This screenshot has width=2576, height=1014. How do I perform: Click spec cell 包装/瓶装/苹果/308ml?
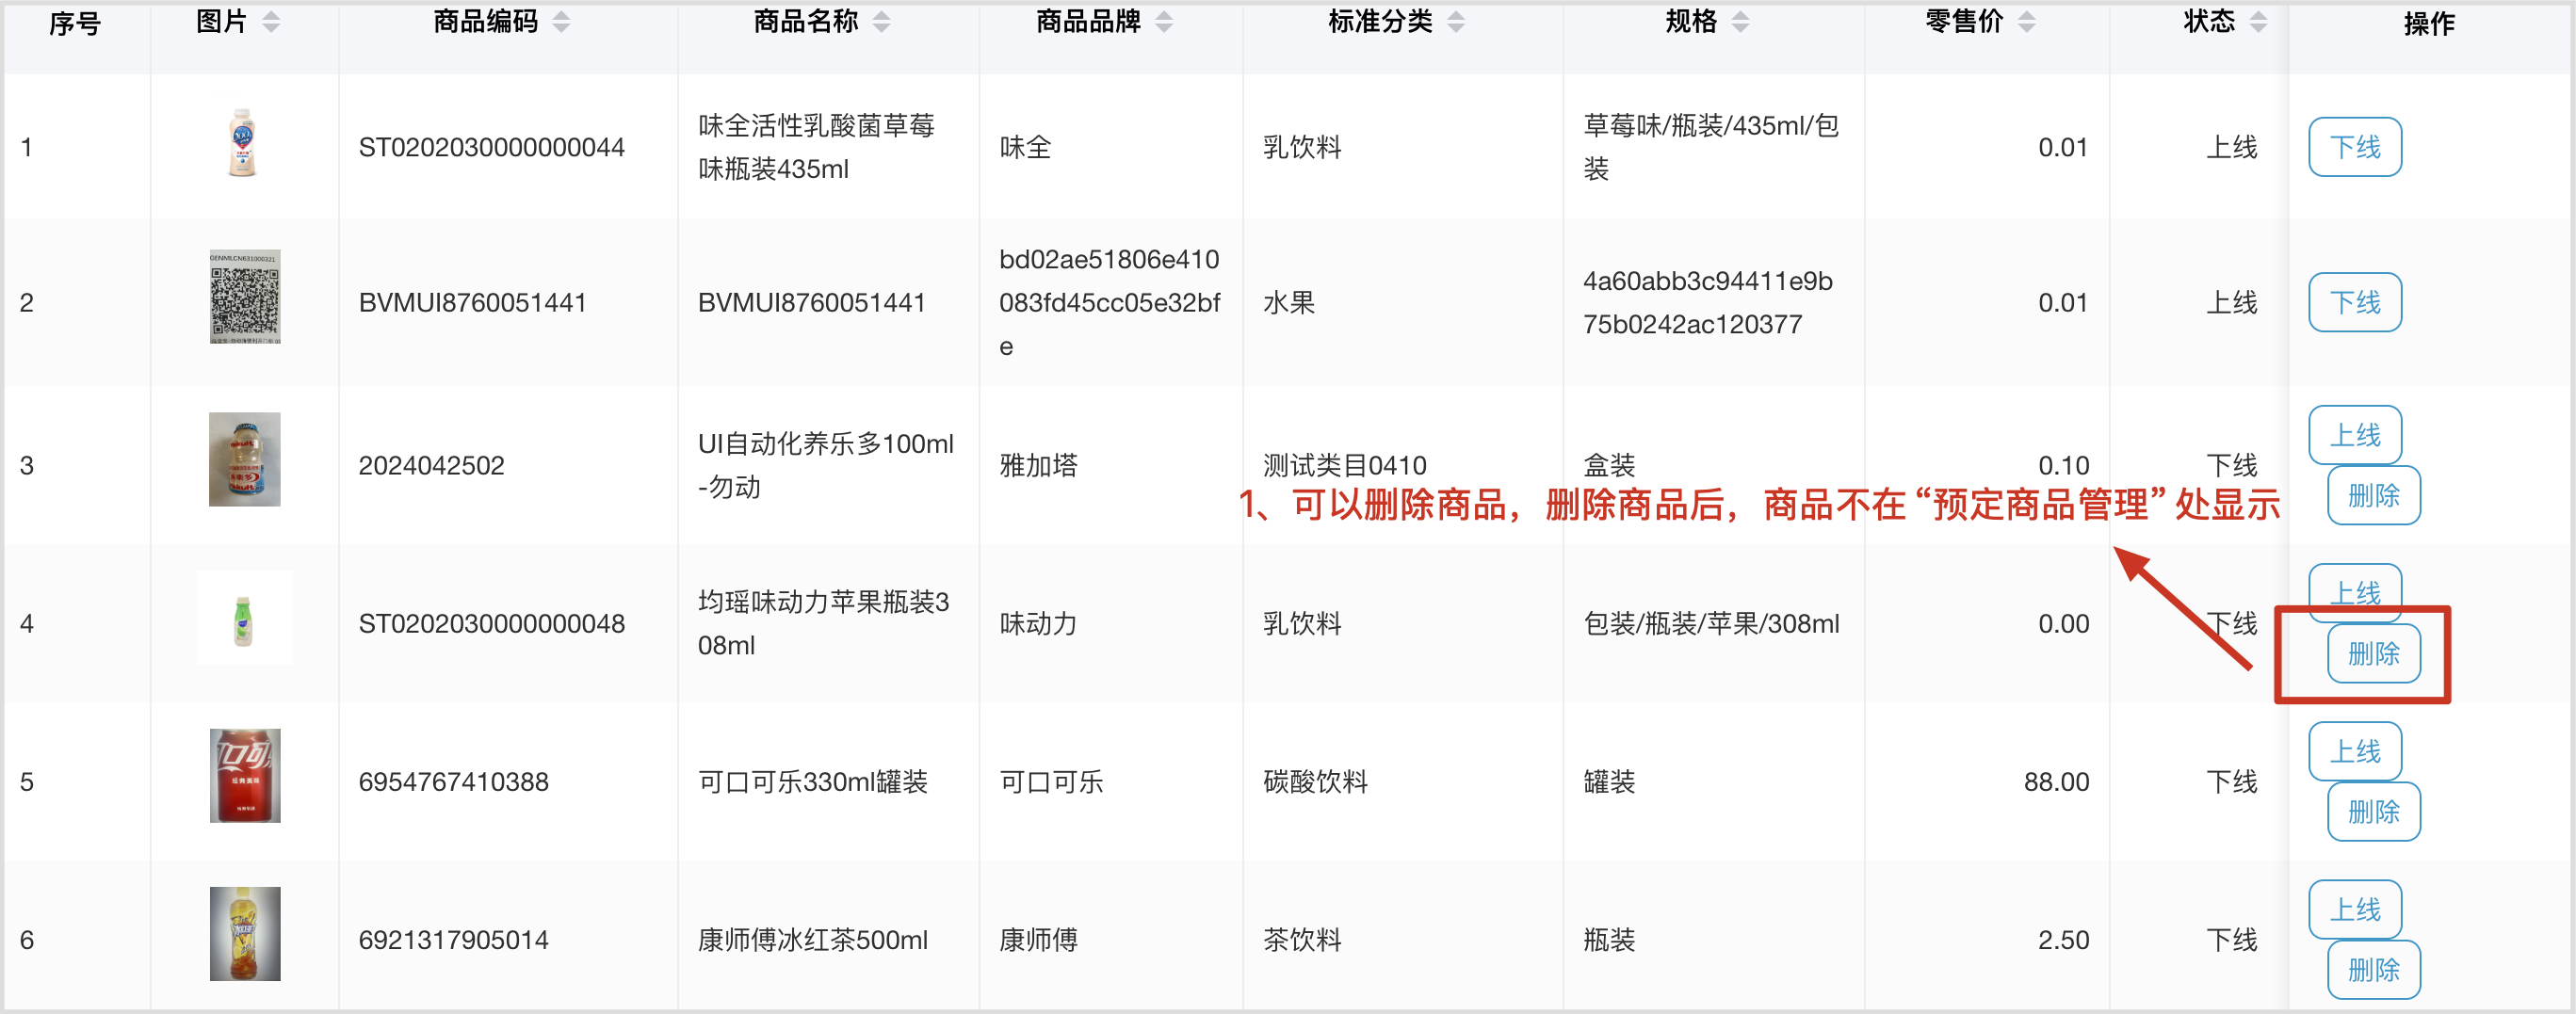[x=1711, y=623]
